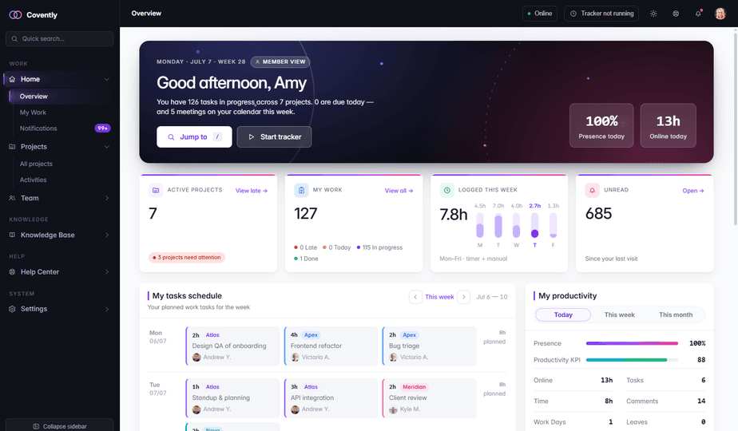
Task: Click the Tuesday bar in logged hours chart
Action: point(498,225)
